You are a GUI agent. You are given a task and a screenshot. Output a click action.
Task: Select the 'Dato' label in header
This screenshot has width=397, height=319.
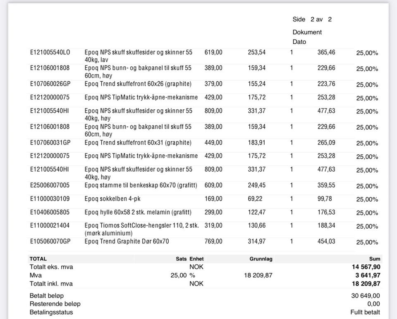[x=299, y=42]
